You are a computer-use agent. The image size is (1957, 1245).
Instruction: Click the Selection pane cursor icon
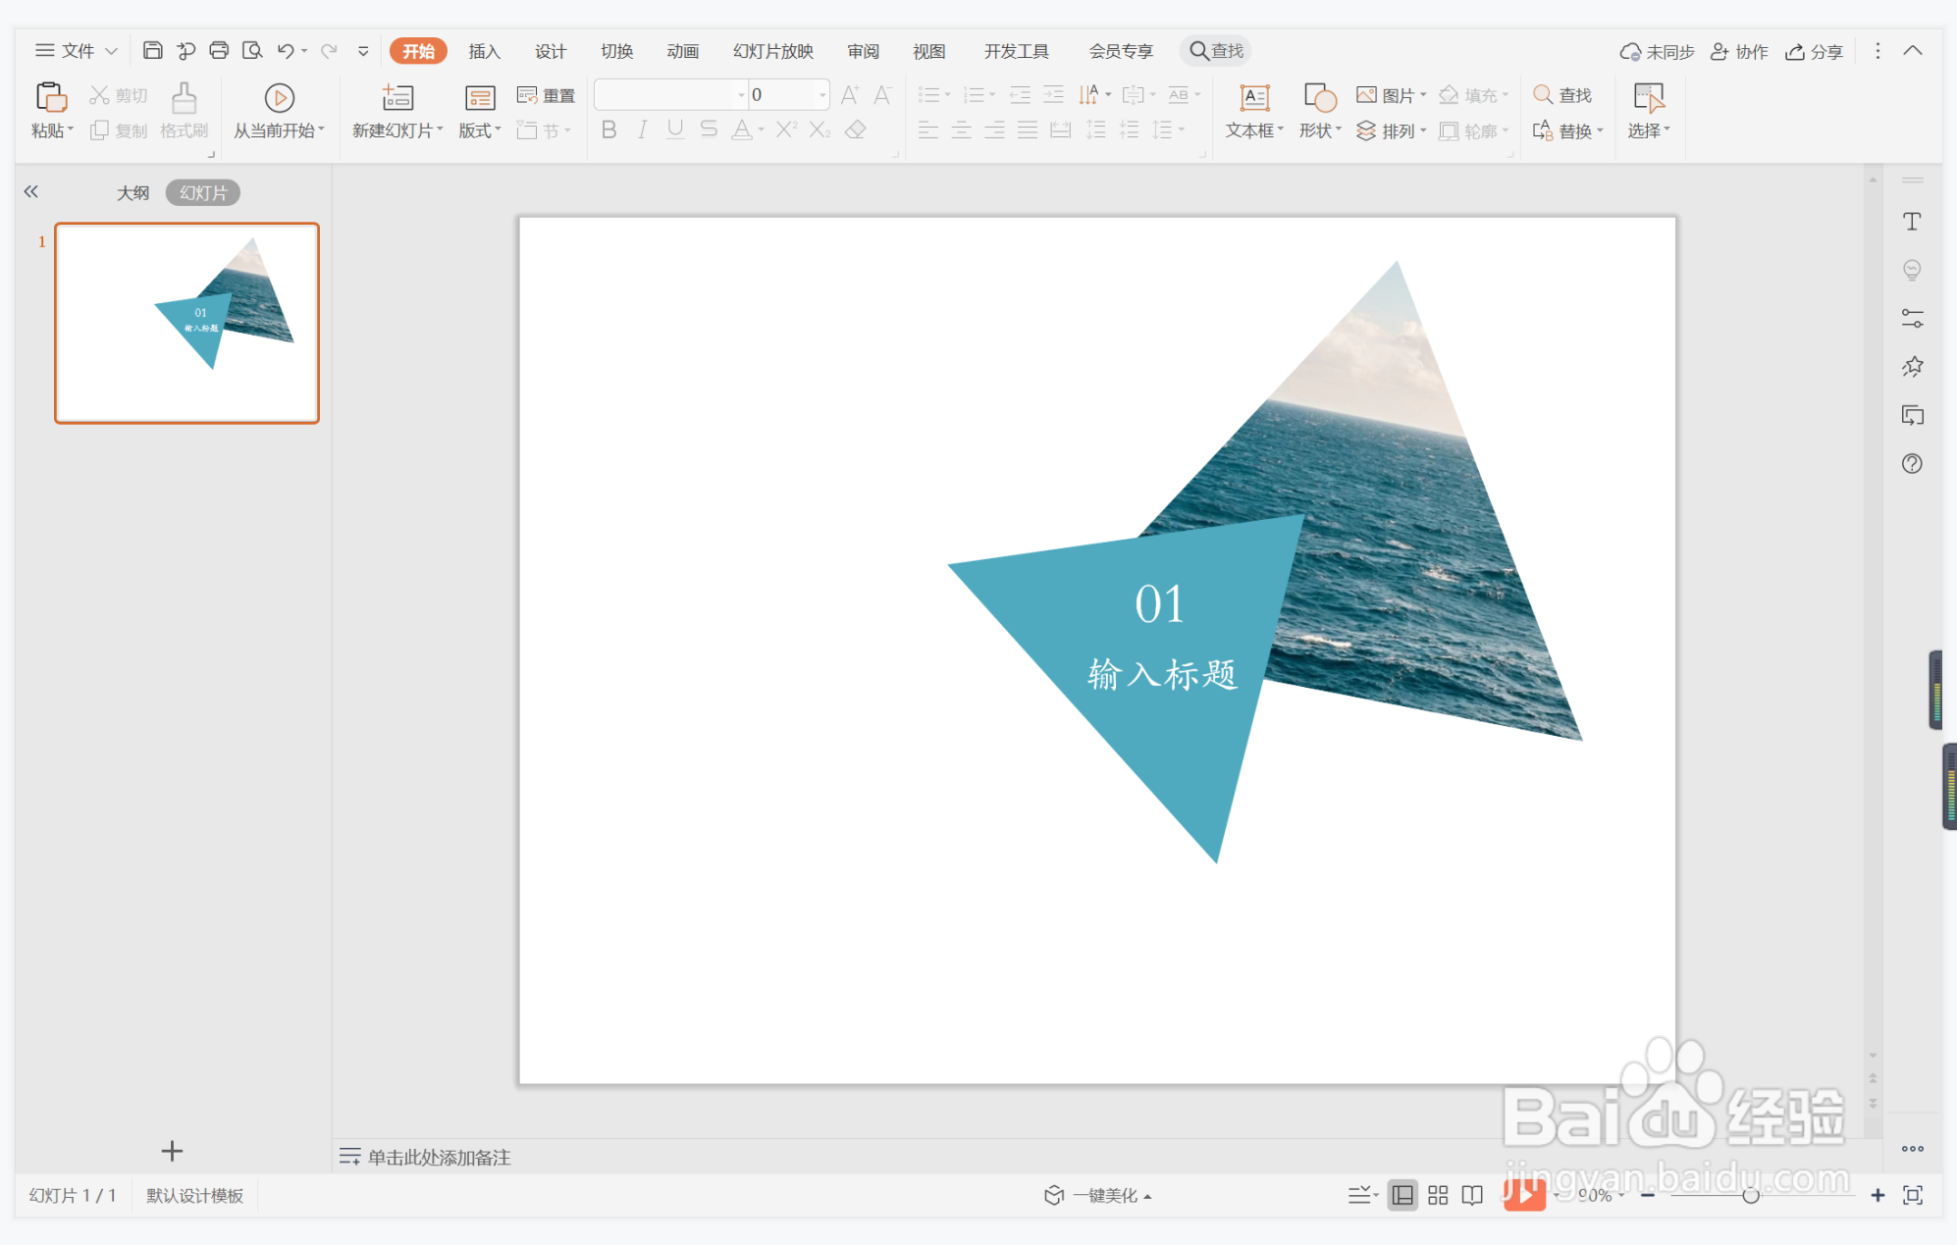tap(1649, 97)
